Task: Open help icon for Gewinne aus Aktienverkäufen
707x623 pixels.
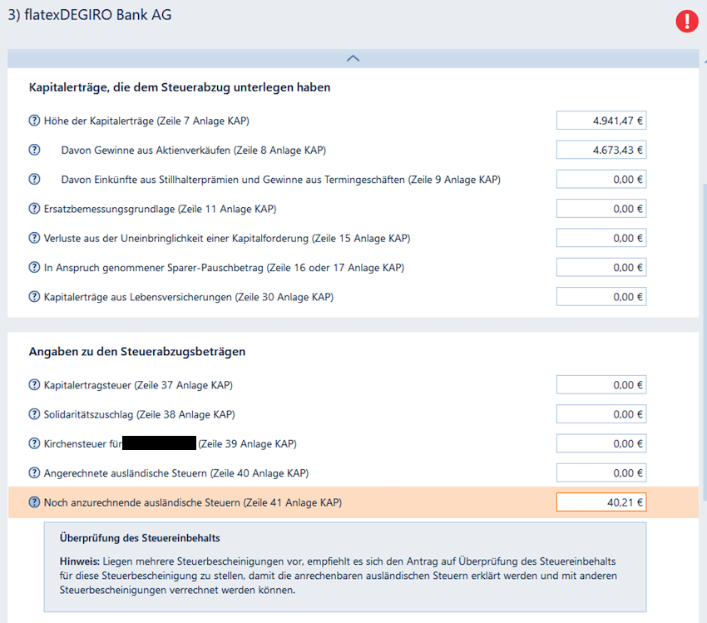Action: 34,150
